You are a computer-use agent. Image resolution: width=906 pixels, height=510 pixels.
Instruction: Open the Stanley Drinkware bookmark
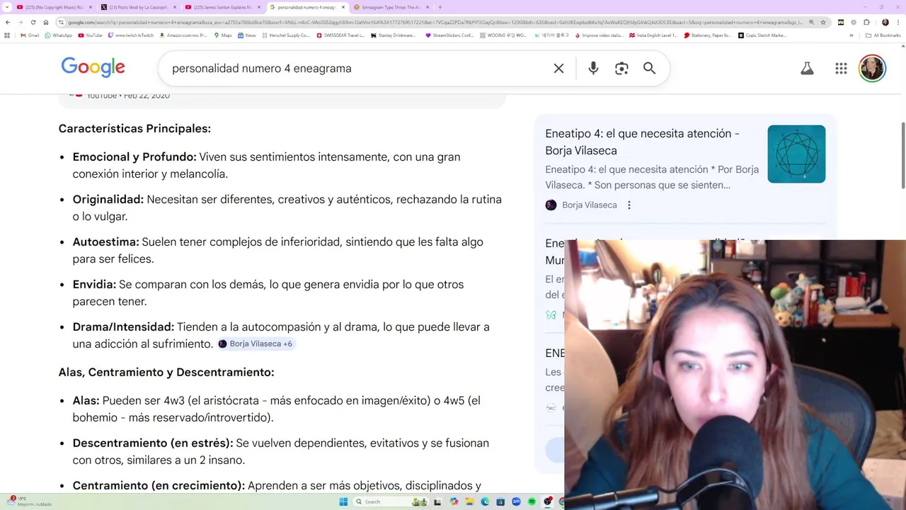pyautogui.click(x=393, y=35)
